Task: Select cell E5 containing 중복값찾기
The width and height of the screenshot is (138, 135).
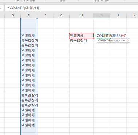Action: pos(29,41)
